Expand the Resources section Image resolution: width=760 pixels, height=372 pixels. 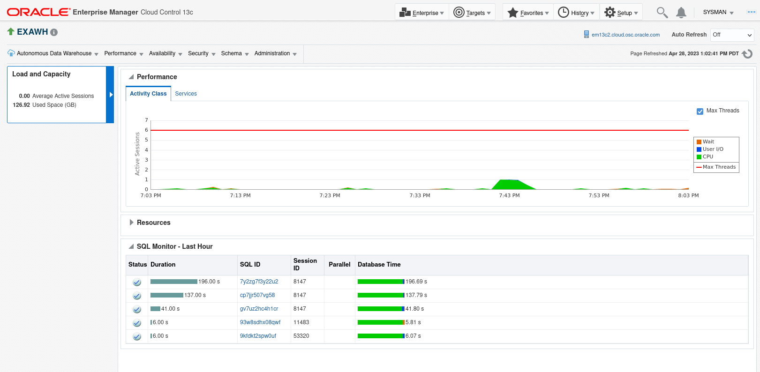[132, 223]
